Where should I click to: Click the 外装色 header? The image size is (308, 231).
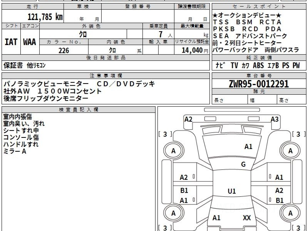[91, 26]
